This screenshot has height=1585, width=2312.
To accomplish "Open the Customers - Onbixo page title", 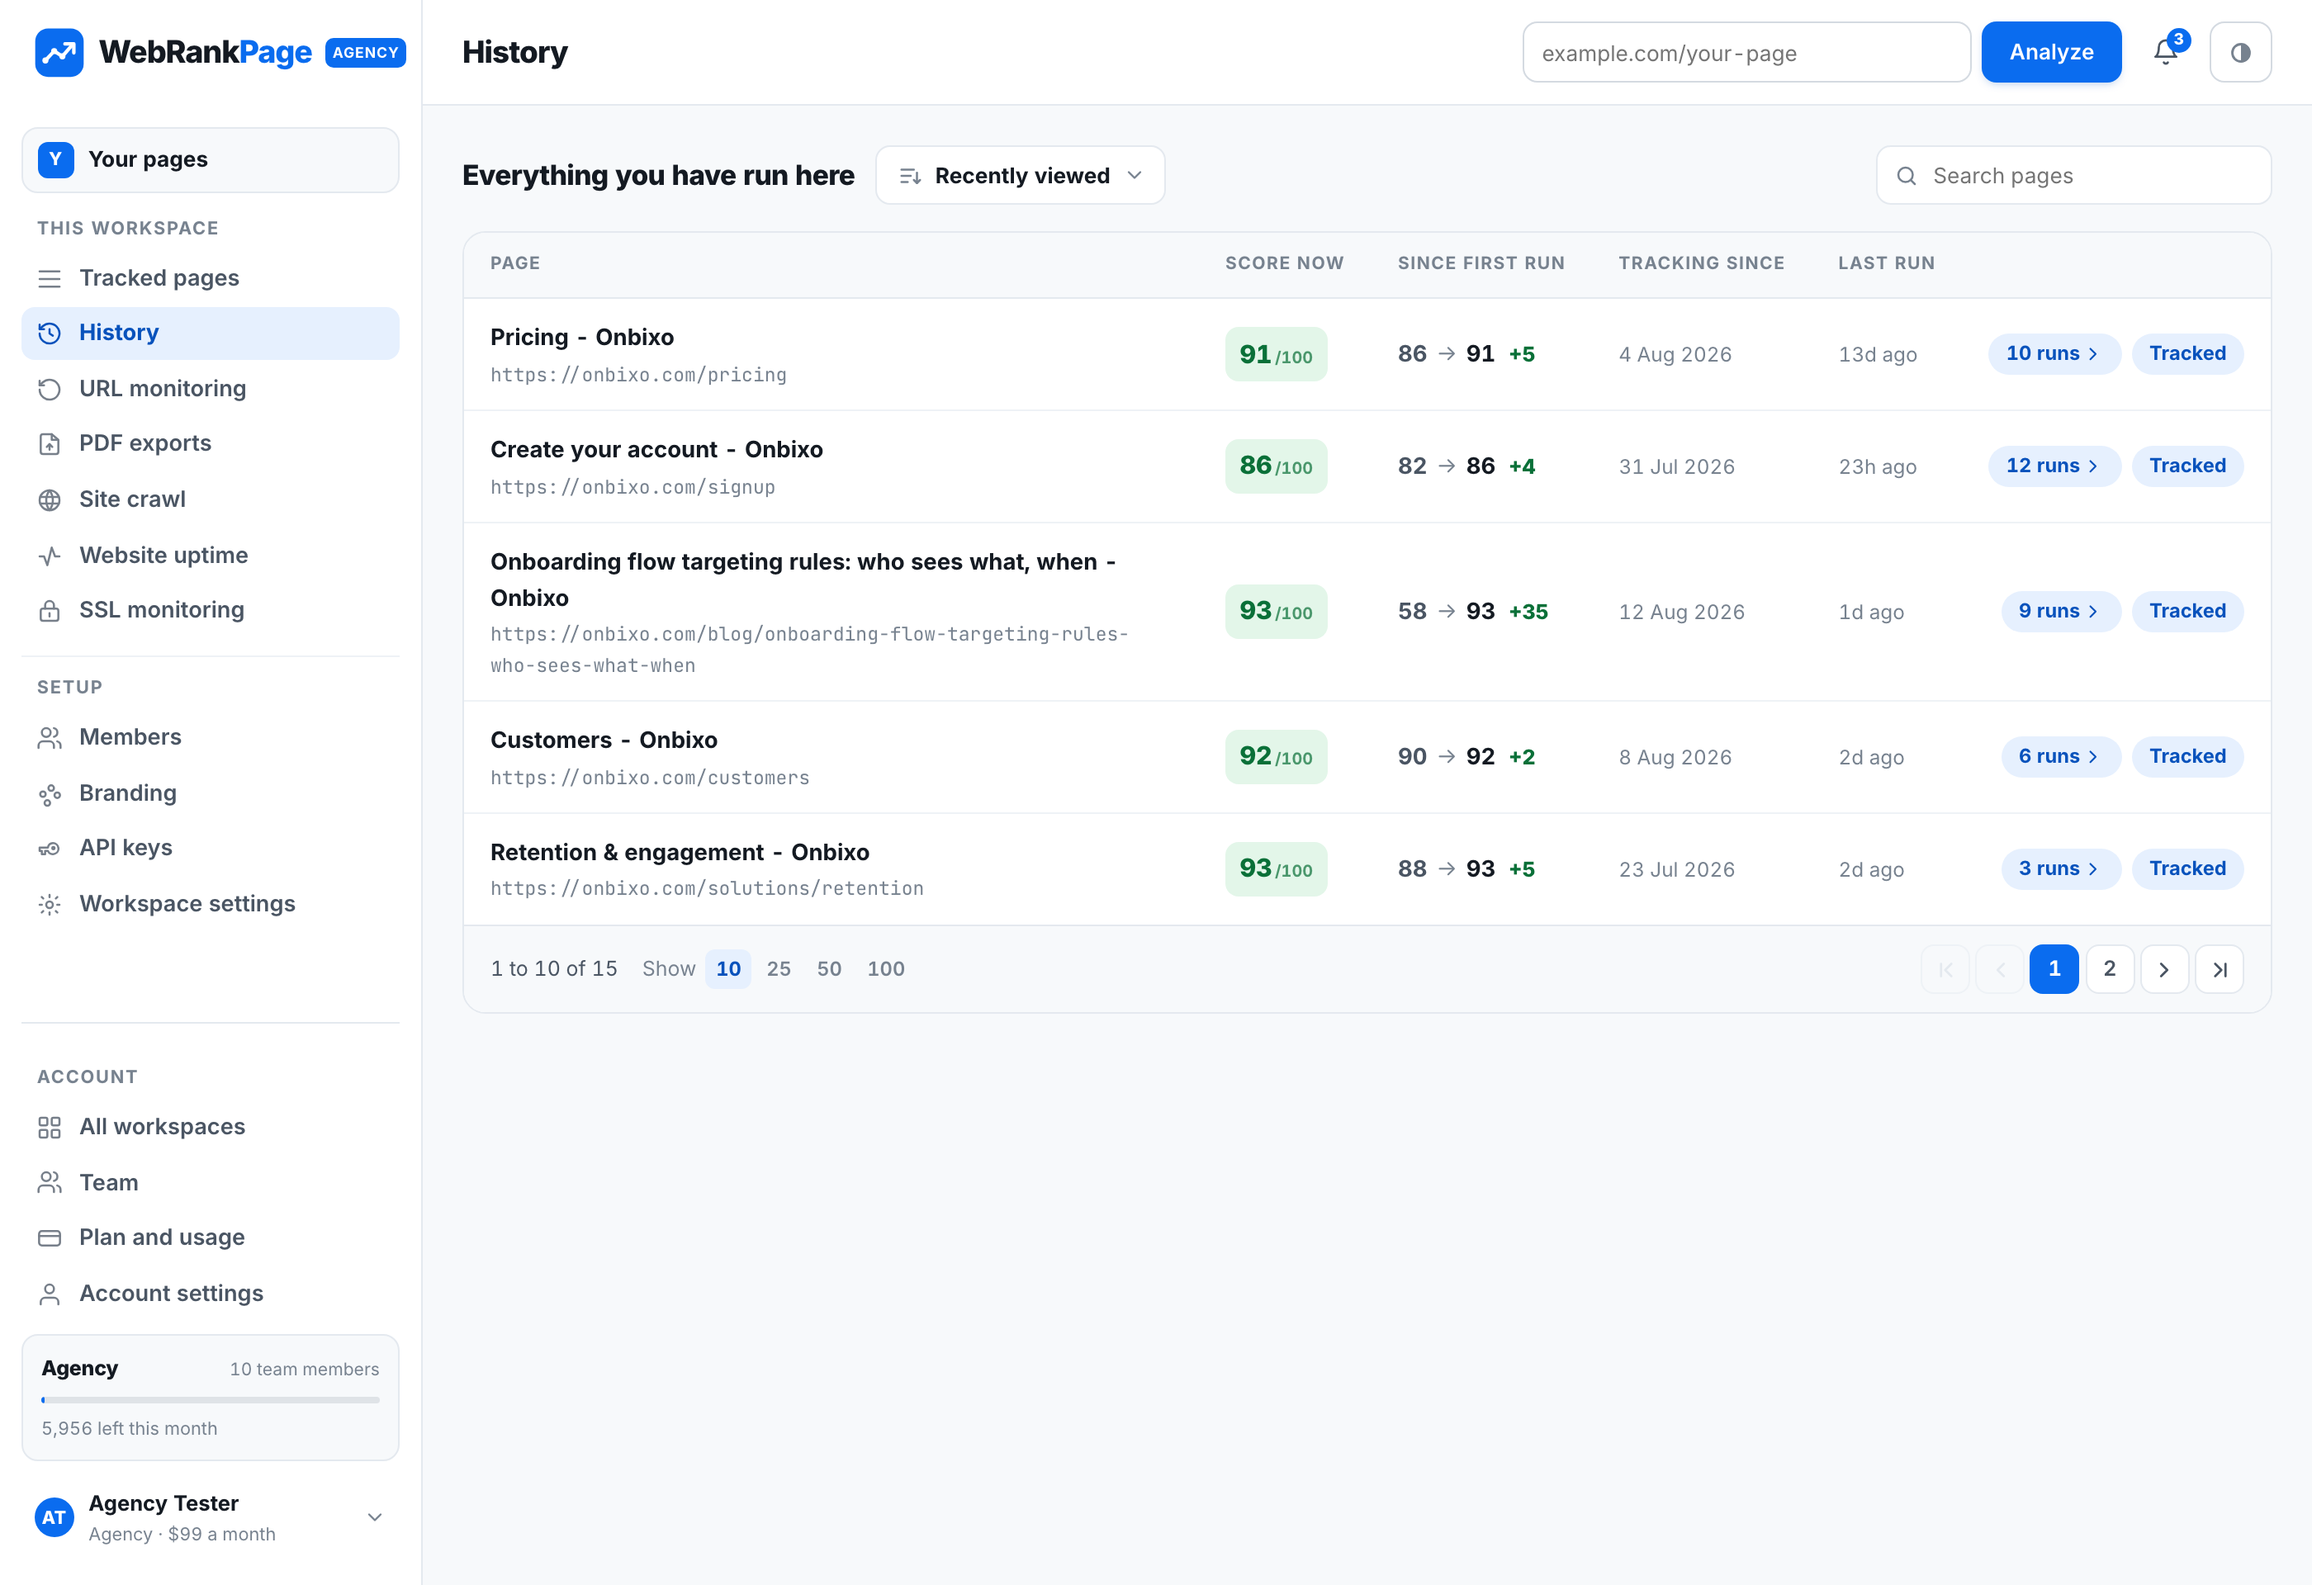I will (x=604, y=740).
